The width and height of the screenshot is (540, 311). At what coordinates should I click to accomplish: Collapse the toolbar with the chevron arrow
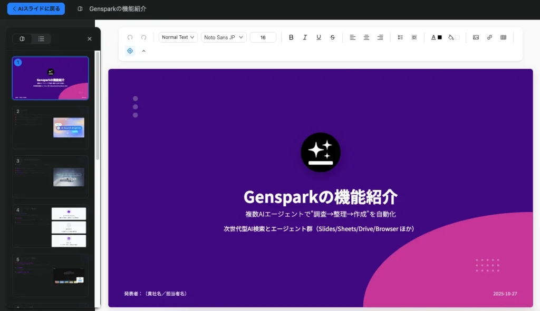click(143, 51)
